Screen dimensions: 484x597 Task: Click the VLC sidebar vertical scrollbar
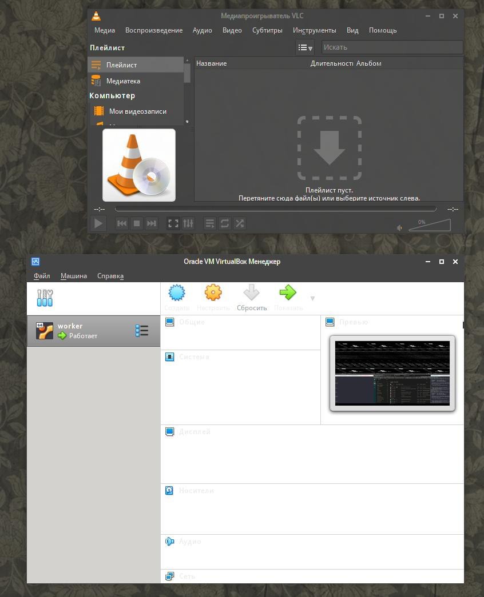pyautogui.click(x=187, y=73)
